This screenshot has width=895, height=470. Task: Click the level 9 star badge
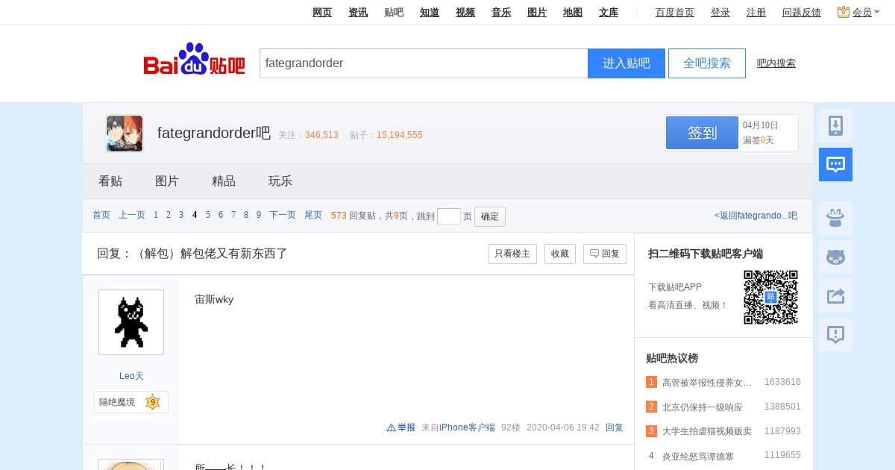pyautogui.click(x=153, y=402)
